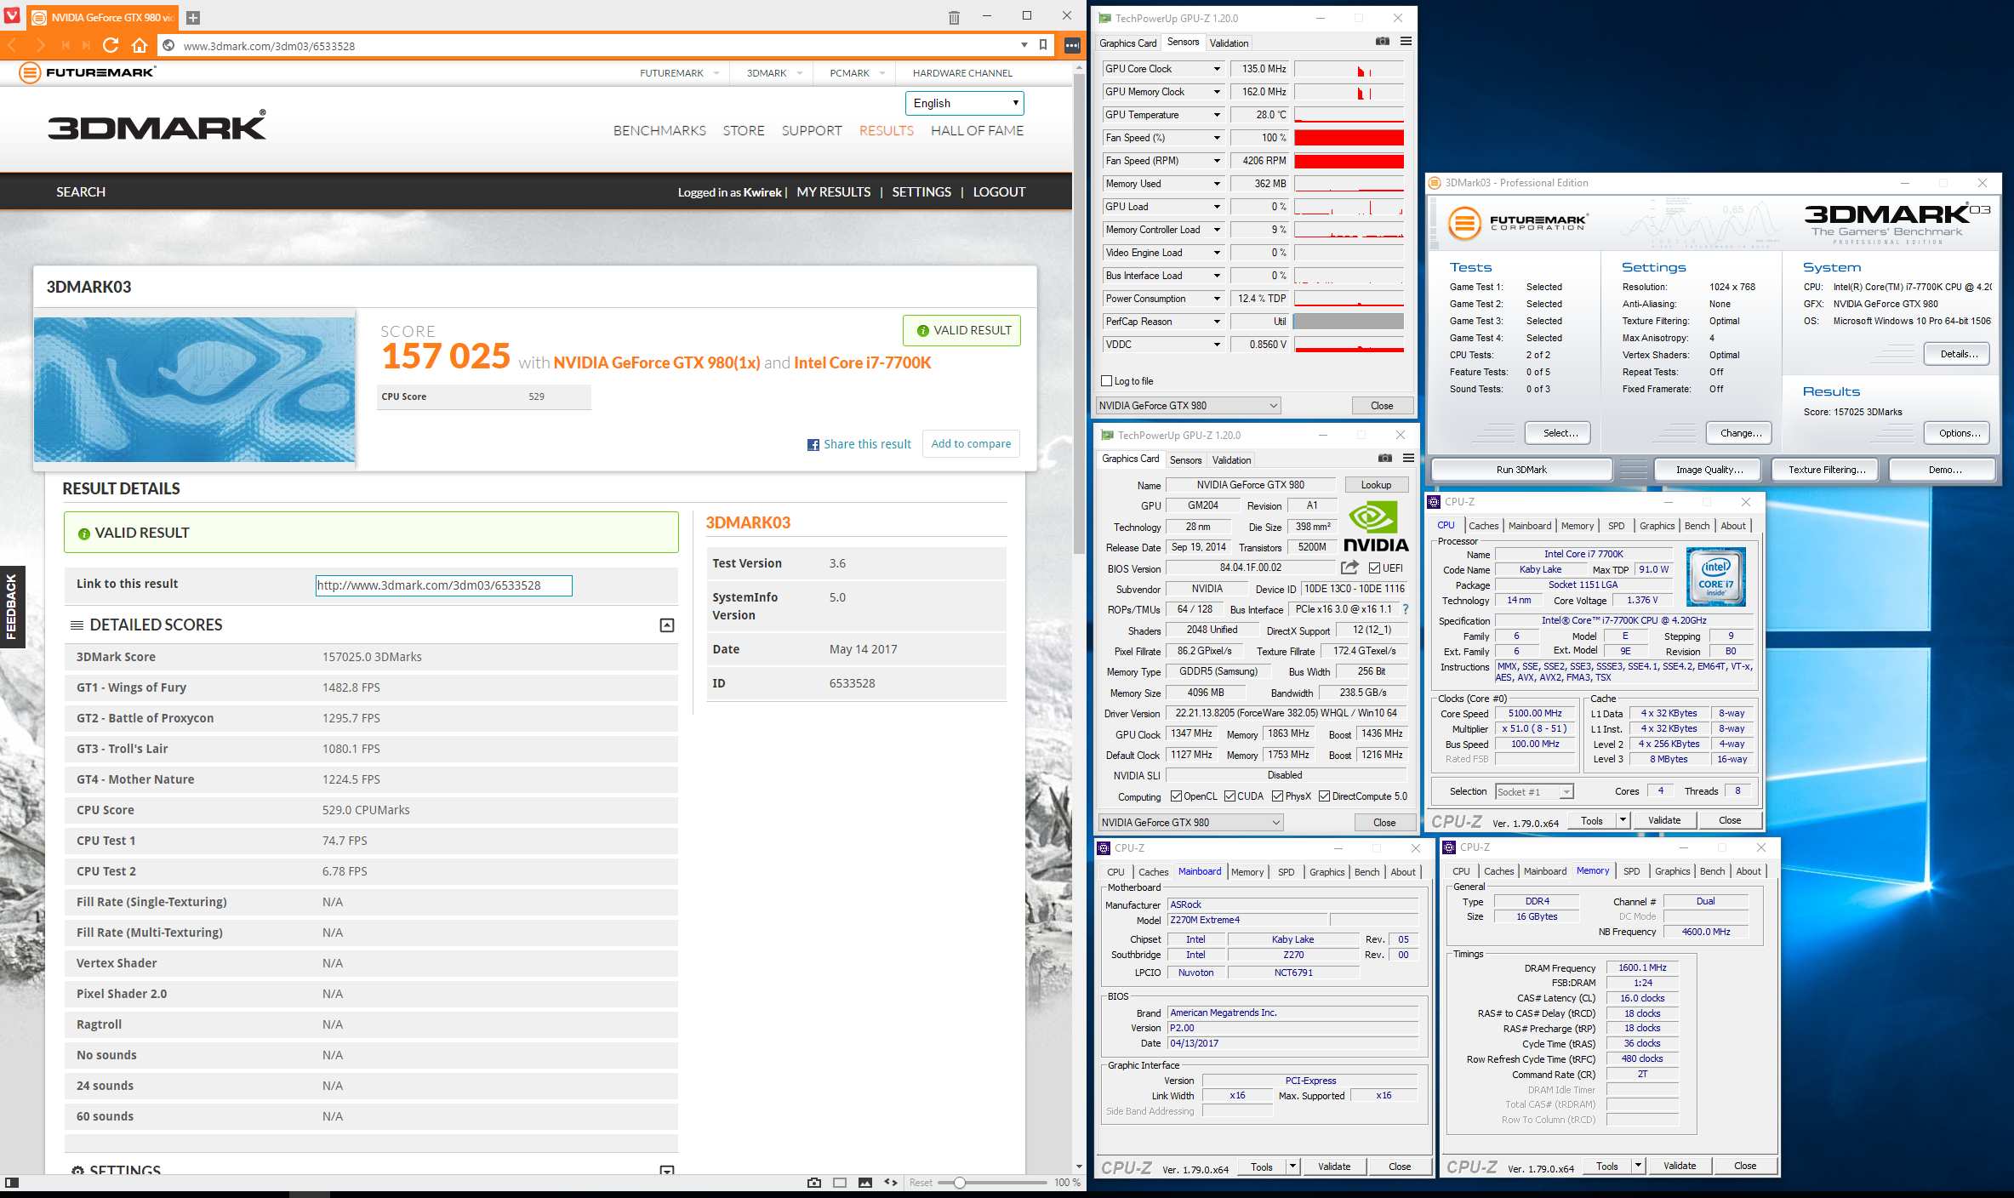This screenshot has height=1198, width=2014.
Task: Click the Validate button in CPU-Z Memory window
Action: (1679, 1166)
